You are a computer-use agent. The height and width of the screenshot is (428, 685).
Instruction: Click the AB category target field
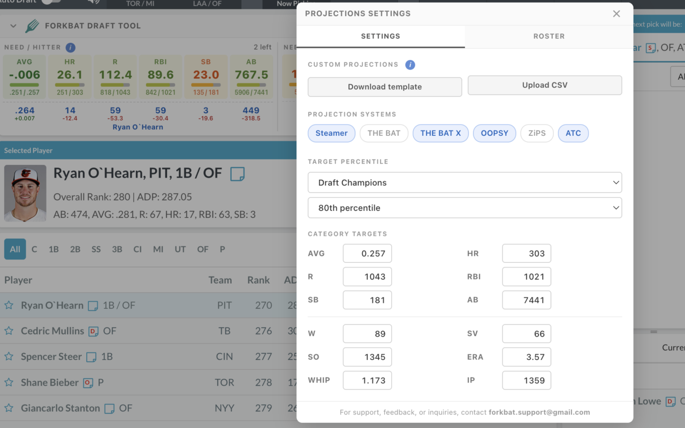click(x=527, y=300)
